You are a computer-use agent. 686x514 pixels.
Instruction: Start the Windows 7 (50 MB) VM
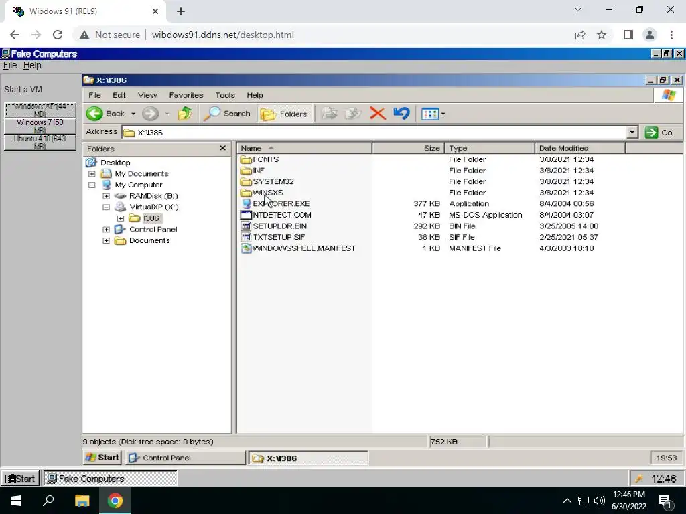point(40,126)
